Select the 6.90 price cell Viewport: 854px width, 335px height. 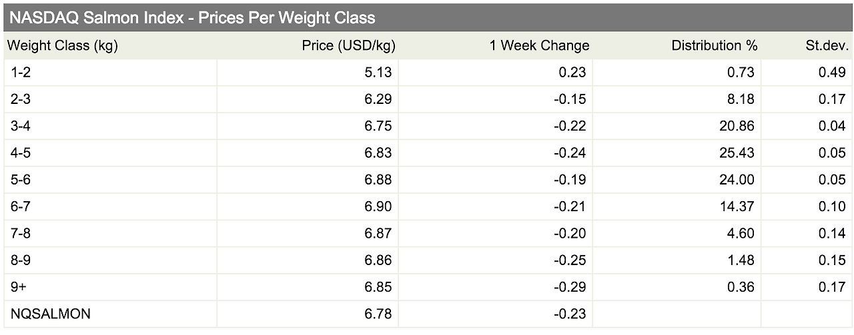[x=378, y=206]
